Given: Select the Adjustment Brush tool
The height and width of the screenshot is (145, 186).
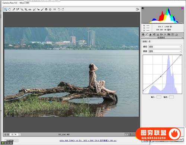Looking at the screenshot, I should 42,9.
